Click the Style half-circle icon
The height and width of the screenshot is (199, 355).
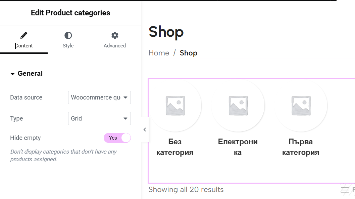[x=68, y=35]
